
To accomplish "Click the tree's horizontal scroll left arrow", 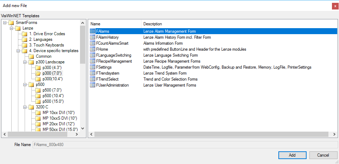I will tap(5, 134).
